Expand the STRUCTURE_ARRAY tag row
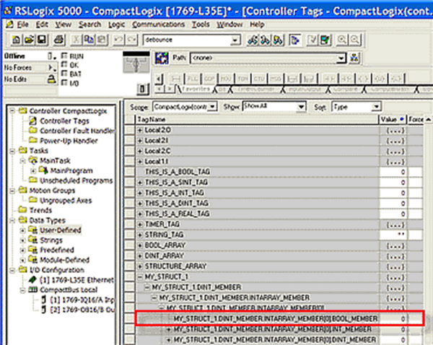Screen dimensions: 433x345 coord(140,266)
